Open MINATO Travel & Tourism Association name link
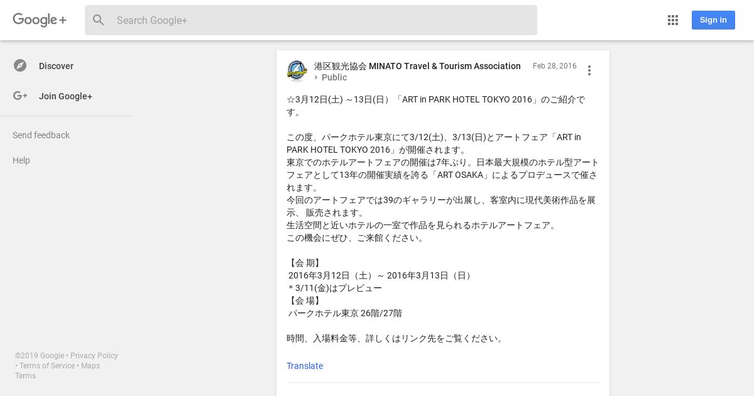The image size is (754, 396). tap(417, 66)
